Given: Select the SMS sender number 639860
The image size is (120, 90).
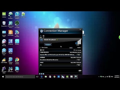Looking at the screenshot, I should 42,57.
